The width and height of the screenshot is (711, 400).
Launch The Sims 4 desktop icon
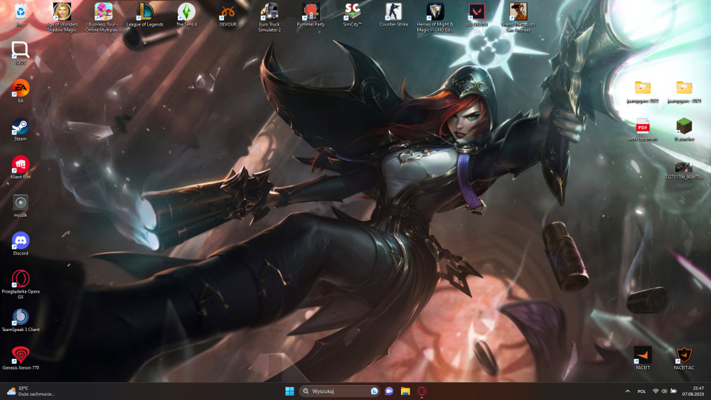186,15
